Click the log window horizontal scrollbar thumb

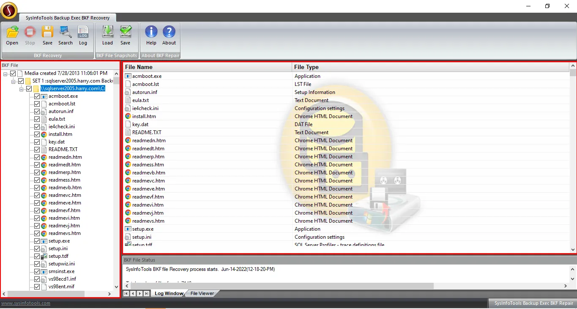pyautogui.click(x=282, y=286)
